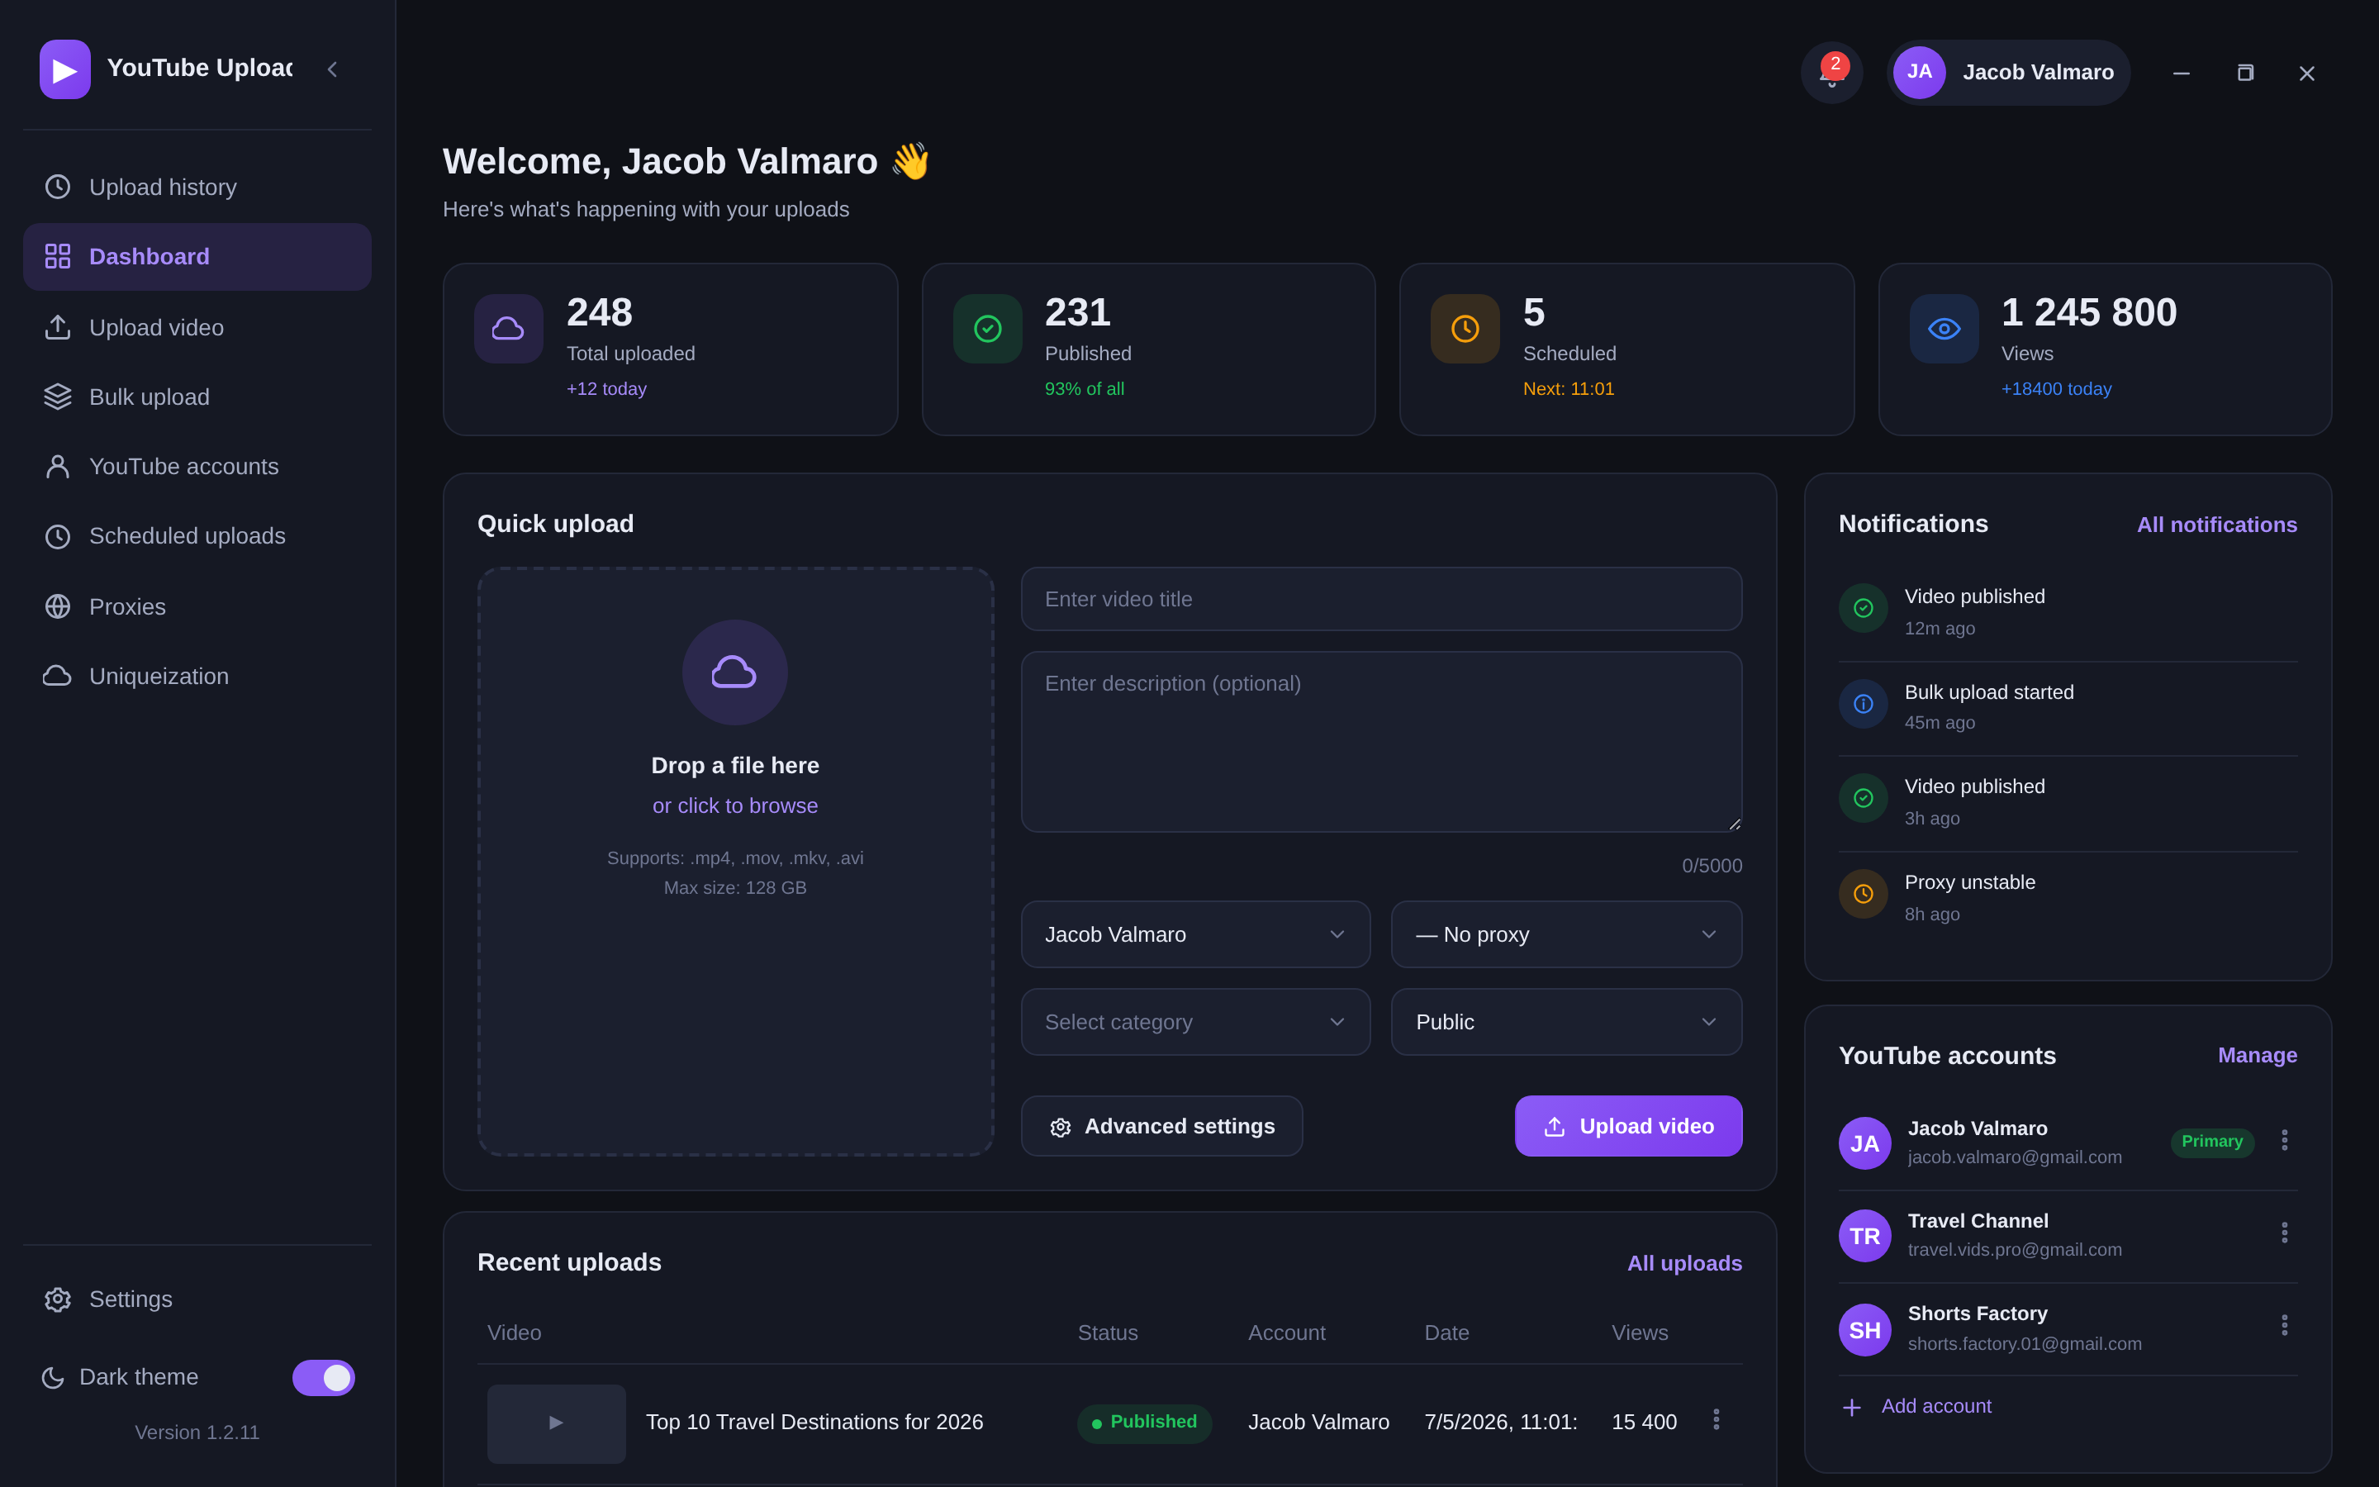The width and height of the screenshot is (2379, 1487).
Task: Open the notifications bell icon
Action: 1831,72
